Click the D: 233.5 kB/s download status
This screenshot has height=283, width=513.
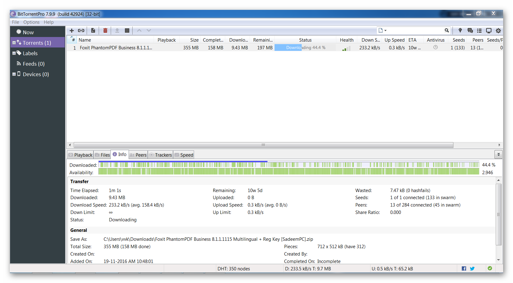308,269
